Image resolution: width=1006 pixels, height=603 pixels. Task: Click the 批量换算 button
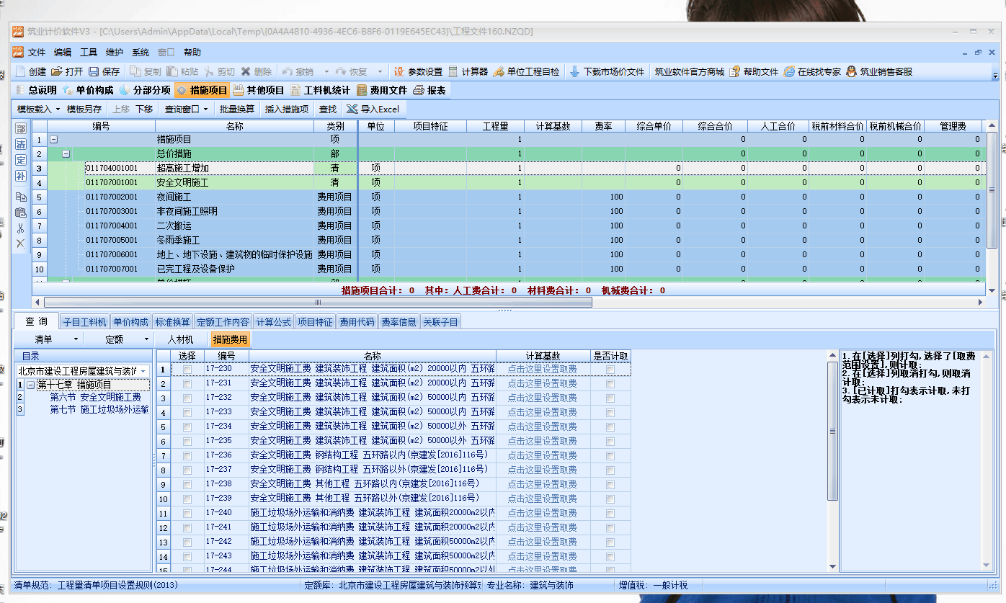(237, 109)
